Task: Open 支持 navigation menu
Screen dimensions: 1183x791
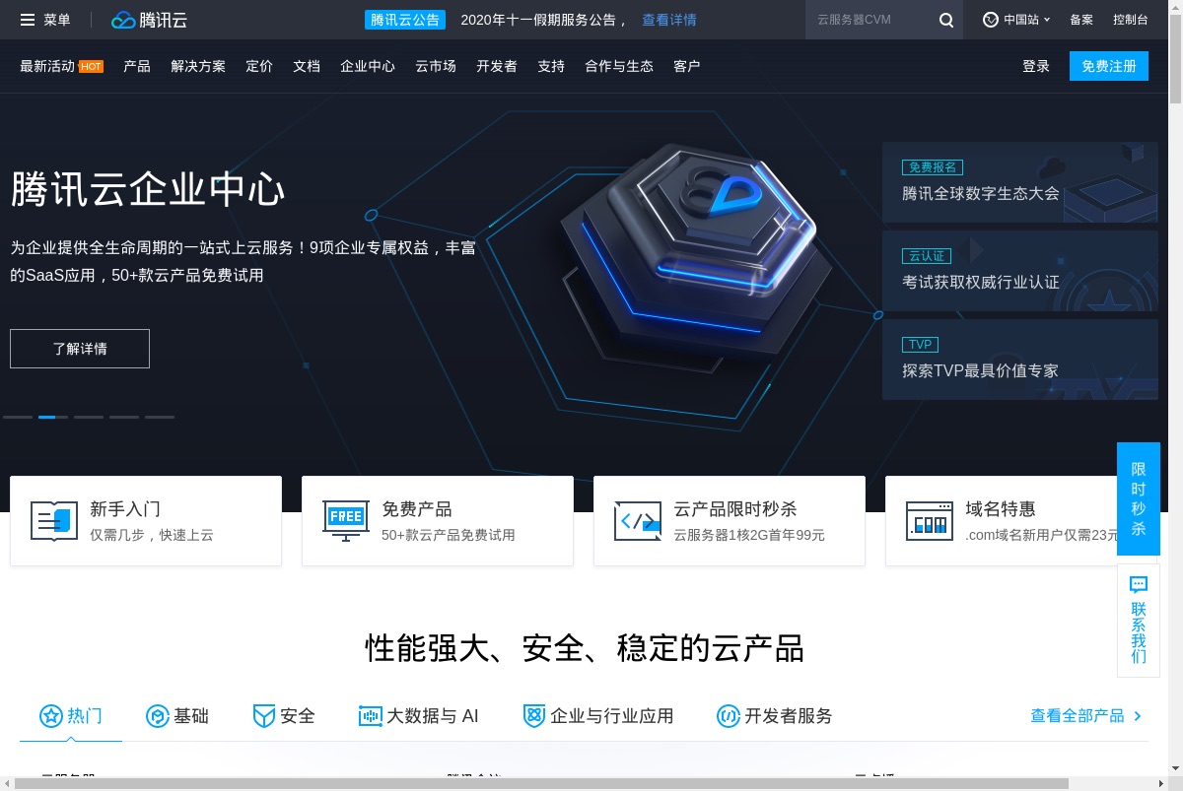Action: pos(551,66)
